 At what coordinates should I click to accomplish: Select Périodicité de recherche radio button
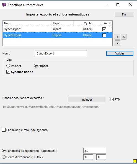(x=4, y=151)
